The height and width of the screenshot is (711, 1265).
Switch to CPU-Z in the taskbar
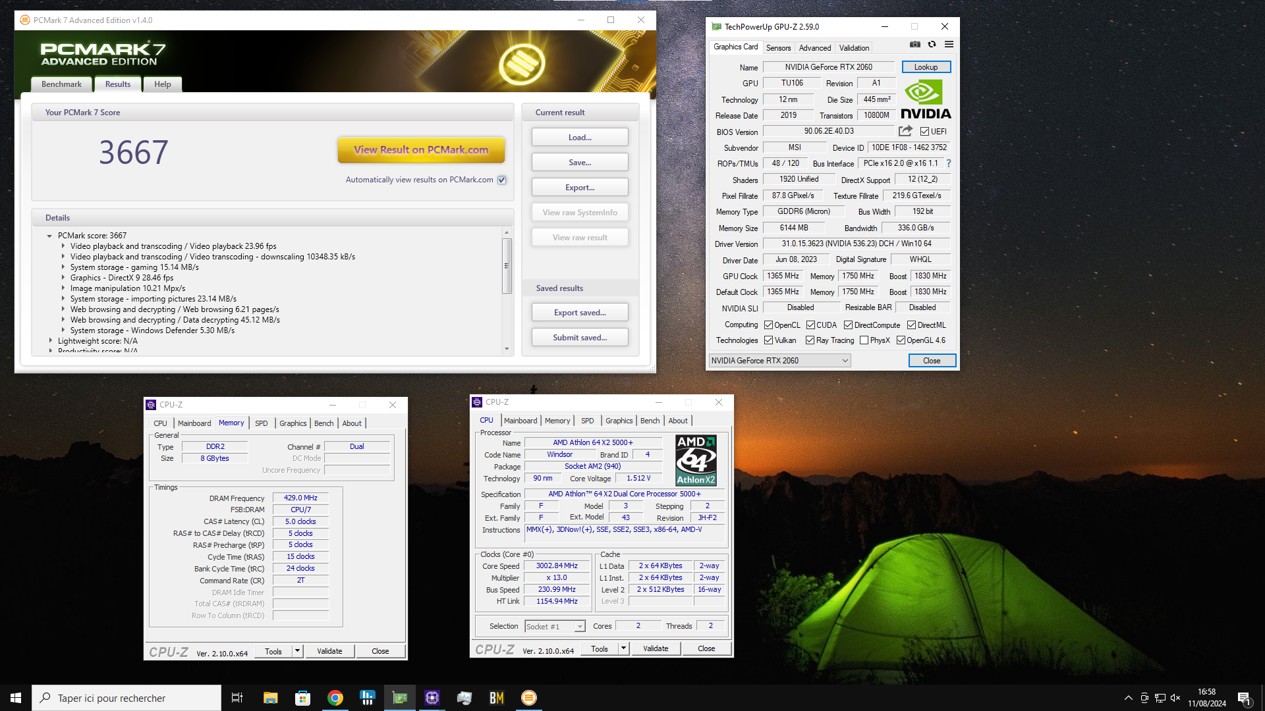click(432, 698)
